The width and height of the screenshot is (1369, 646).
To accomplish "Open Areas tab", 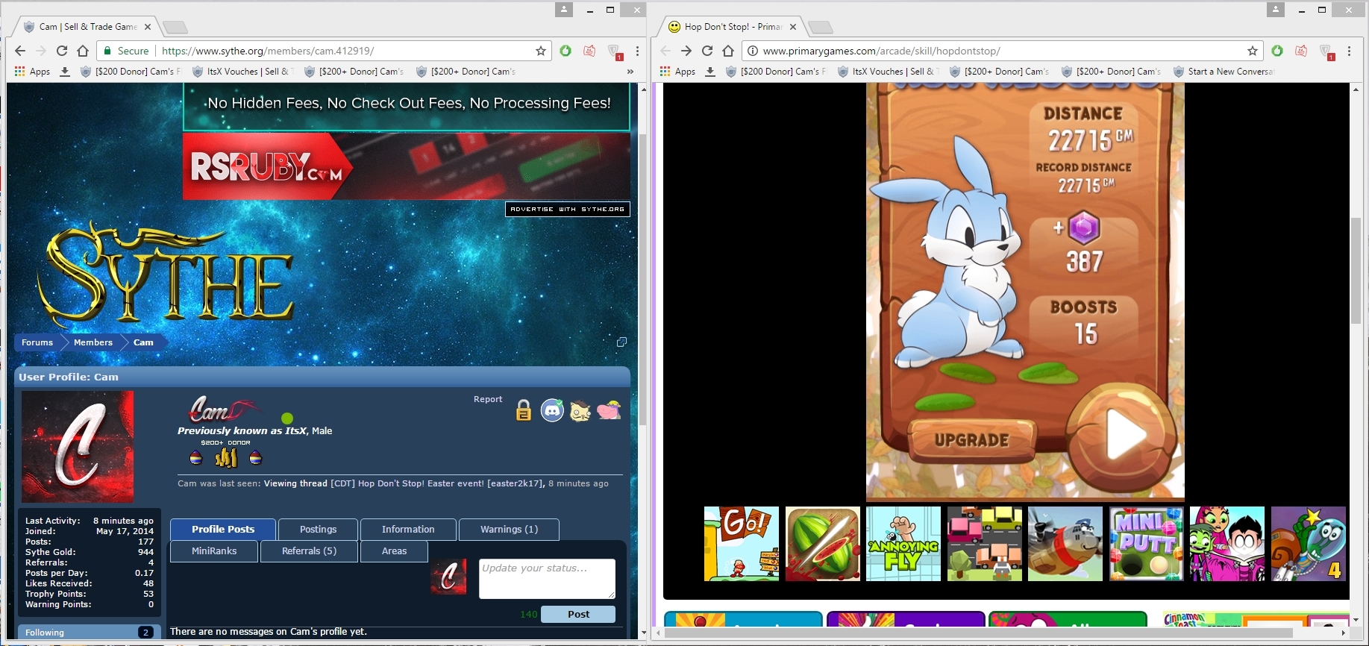I will coord(394,551).
